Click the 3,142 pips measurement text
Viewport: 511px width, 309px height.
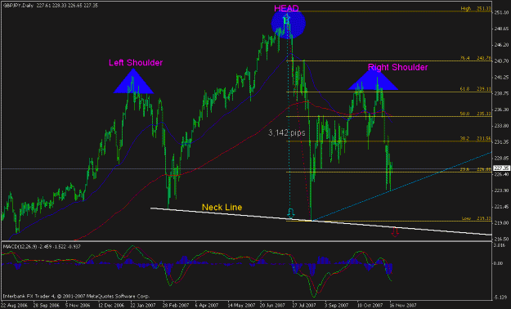[x=287, y=132]
